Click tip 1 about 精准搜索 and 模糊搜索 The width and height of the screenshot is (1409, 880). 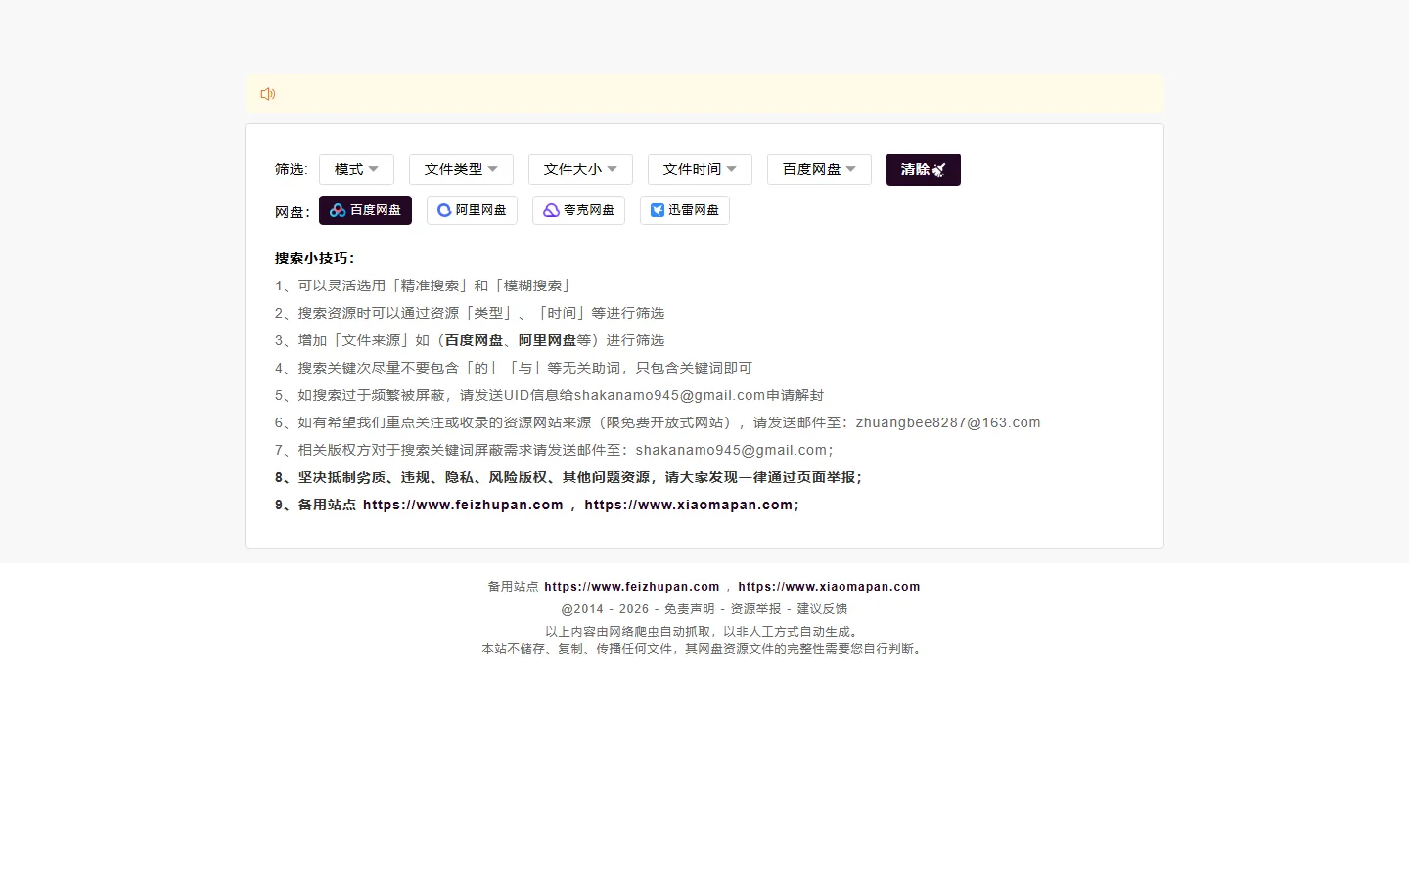tap(424, 286)
